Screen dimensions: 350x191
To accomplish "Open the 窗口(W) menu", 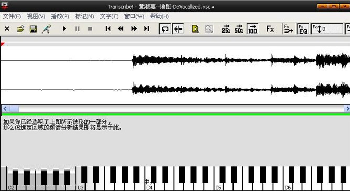I will pyautogui.click(x=134, y=16).
